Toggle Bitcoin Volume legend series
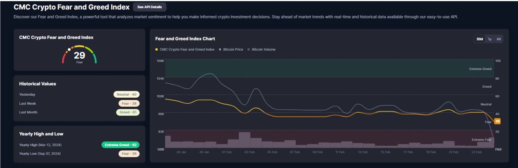This screenshot has width=518, height=168. tap(261, 49)
